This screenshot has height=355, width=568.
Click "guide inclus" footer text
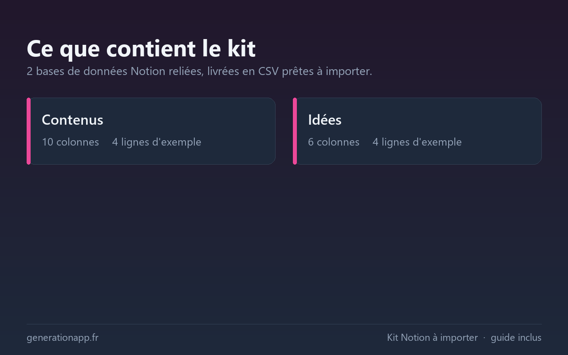pyautogui.click(x=516, y=338)
